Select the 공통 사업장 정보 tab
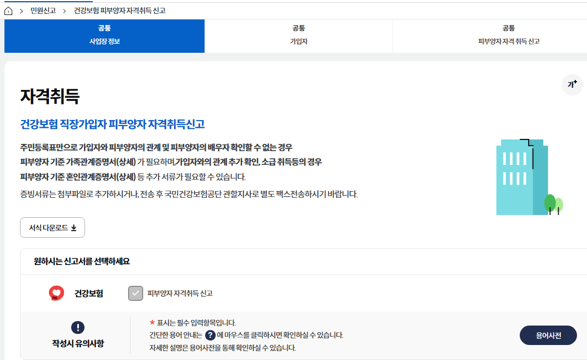This screenshot has width=587, height=360. (x=105, y=36)
